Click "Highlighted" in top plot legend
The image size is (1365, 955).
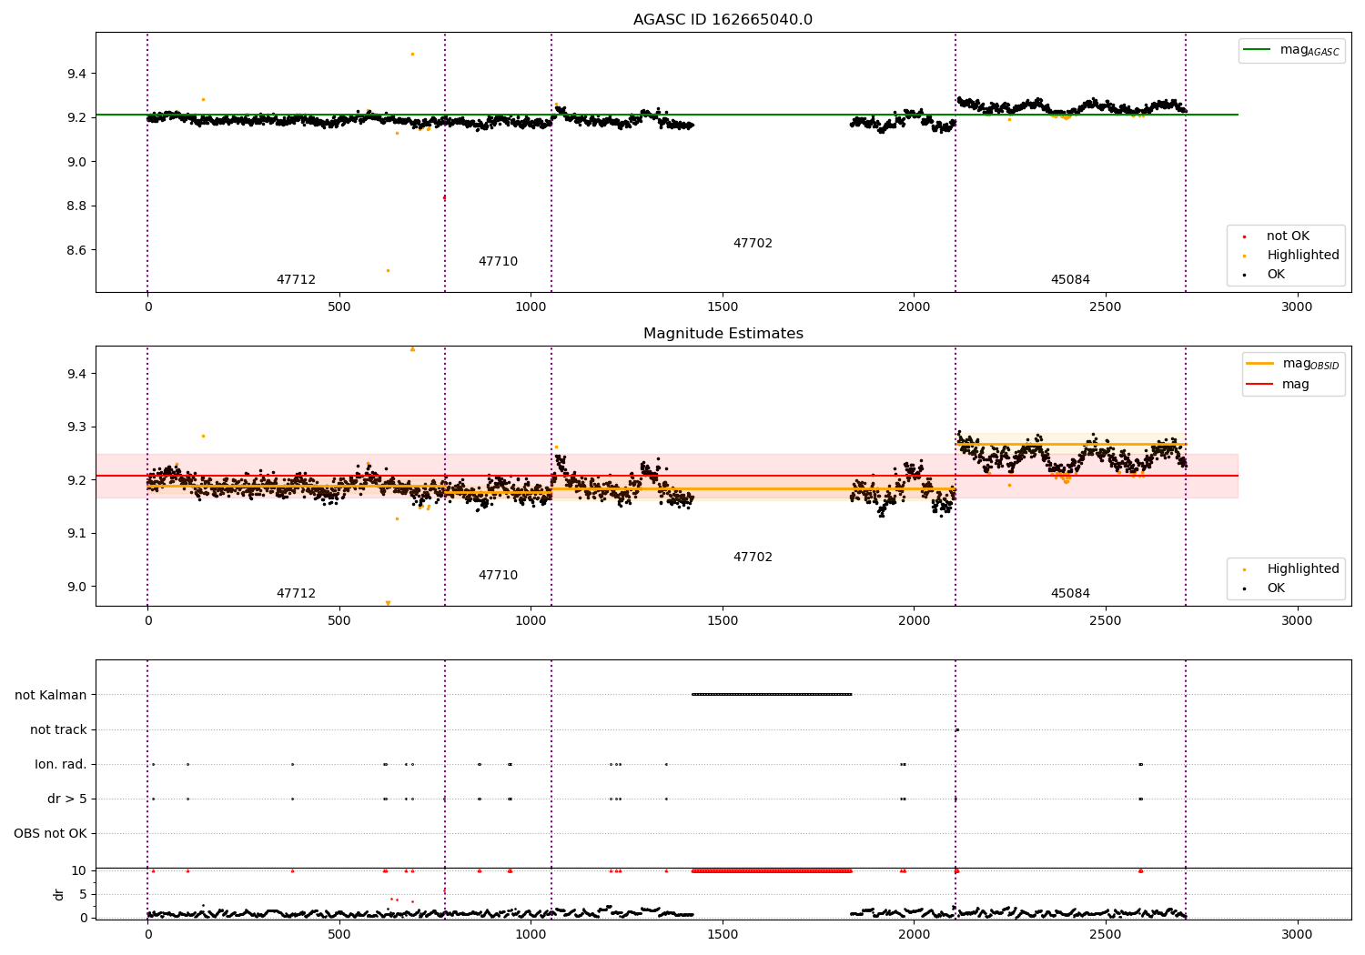point(1293,256)
